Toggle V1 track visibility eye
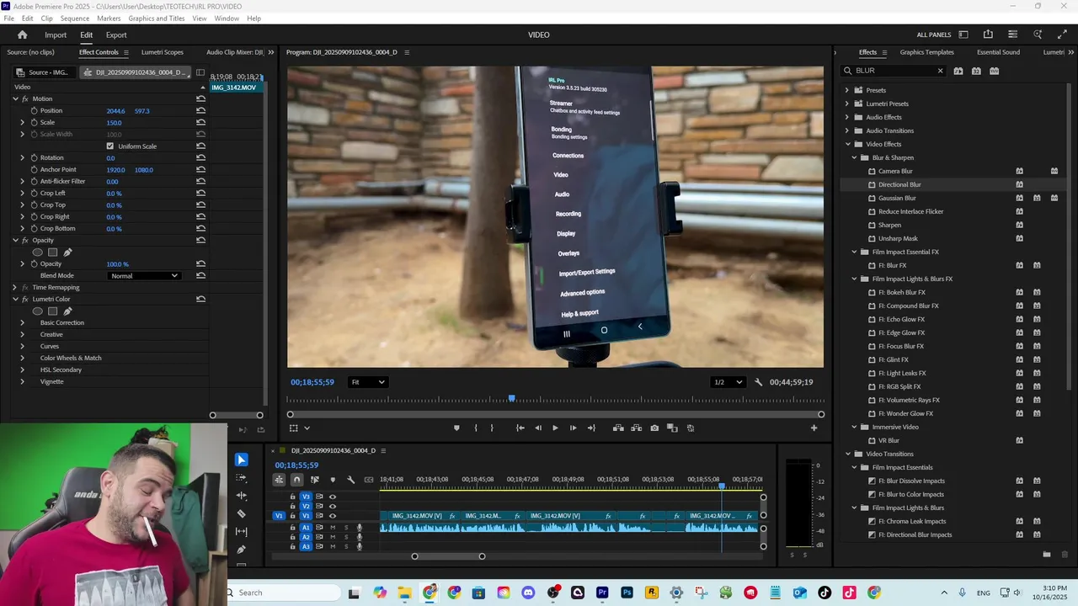This screenshot has width=1078, height=606. 332,516
